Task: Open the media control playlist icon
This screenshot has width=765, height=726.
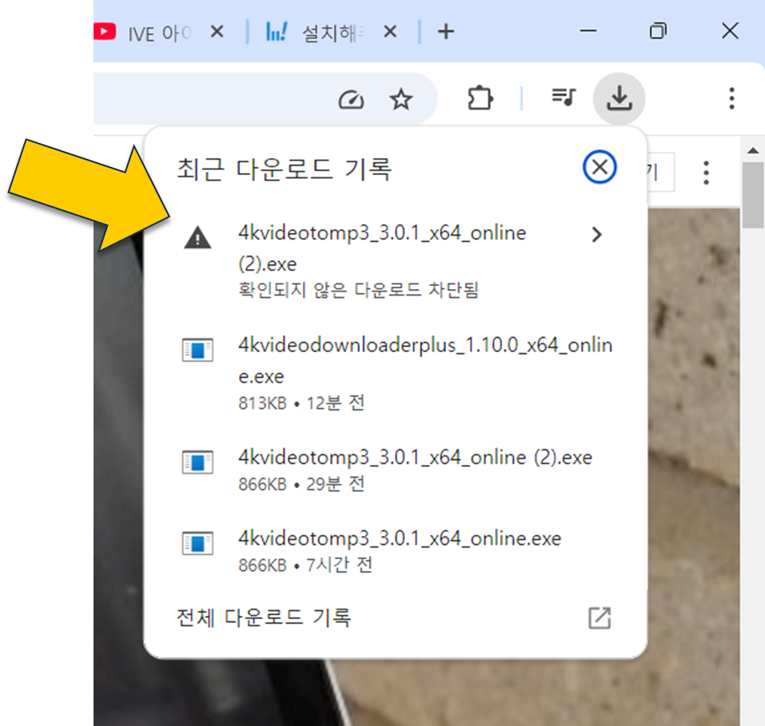Action: coord(564,97)
